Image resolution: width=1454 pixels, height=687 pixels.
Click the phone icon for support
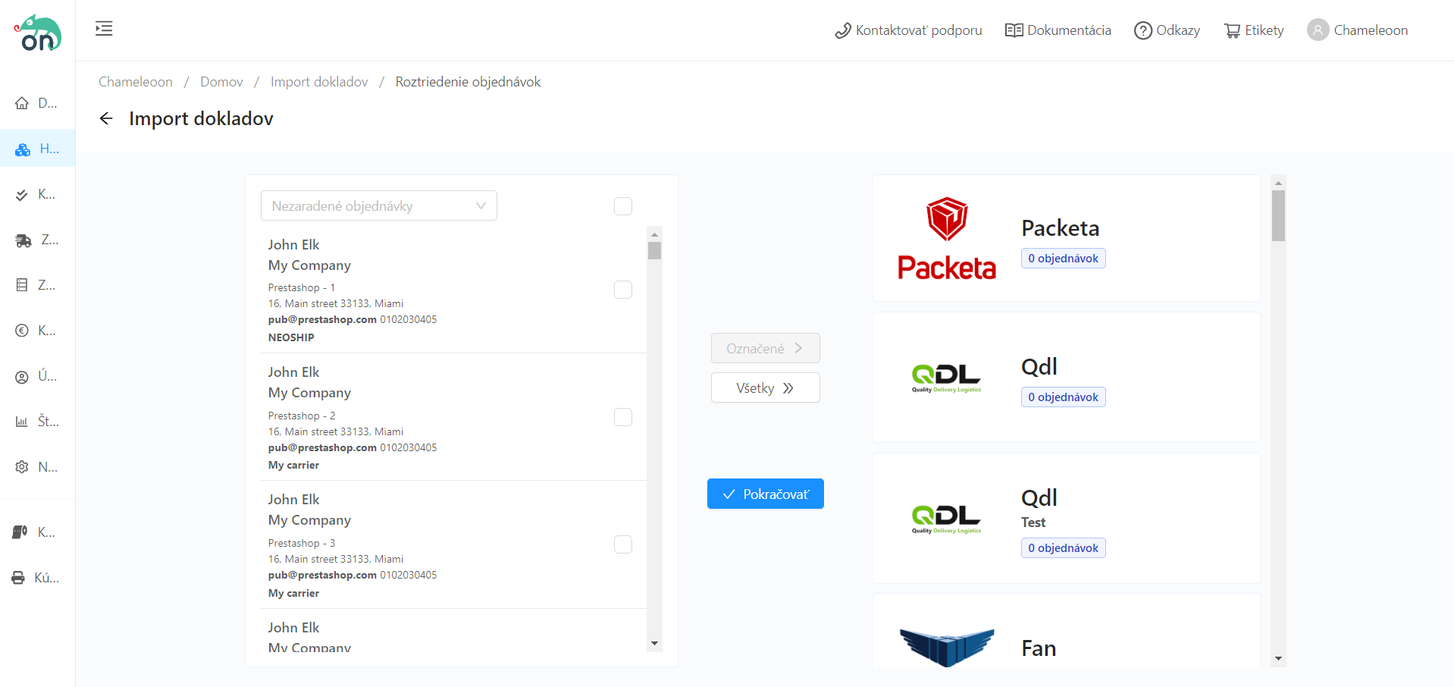[843, 30]
